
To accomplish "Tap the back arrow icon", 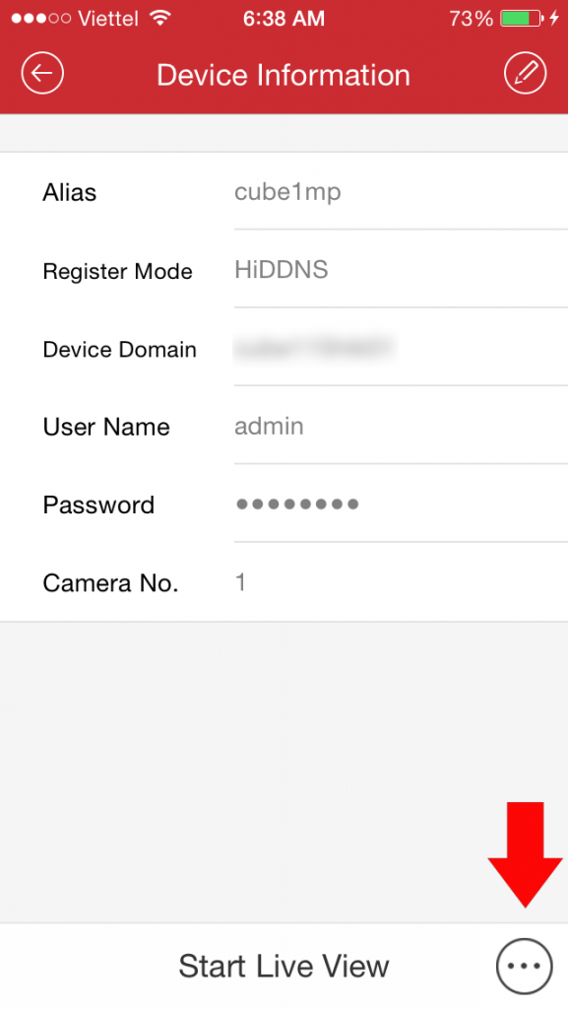I will [42, 73].
